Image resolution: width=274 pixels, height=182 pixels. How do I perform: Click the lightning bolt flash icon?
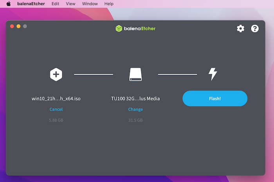[213, 74]
